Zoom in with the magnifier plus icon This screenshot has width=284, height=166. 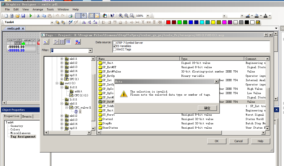click(121, 16)
